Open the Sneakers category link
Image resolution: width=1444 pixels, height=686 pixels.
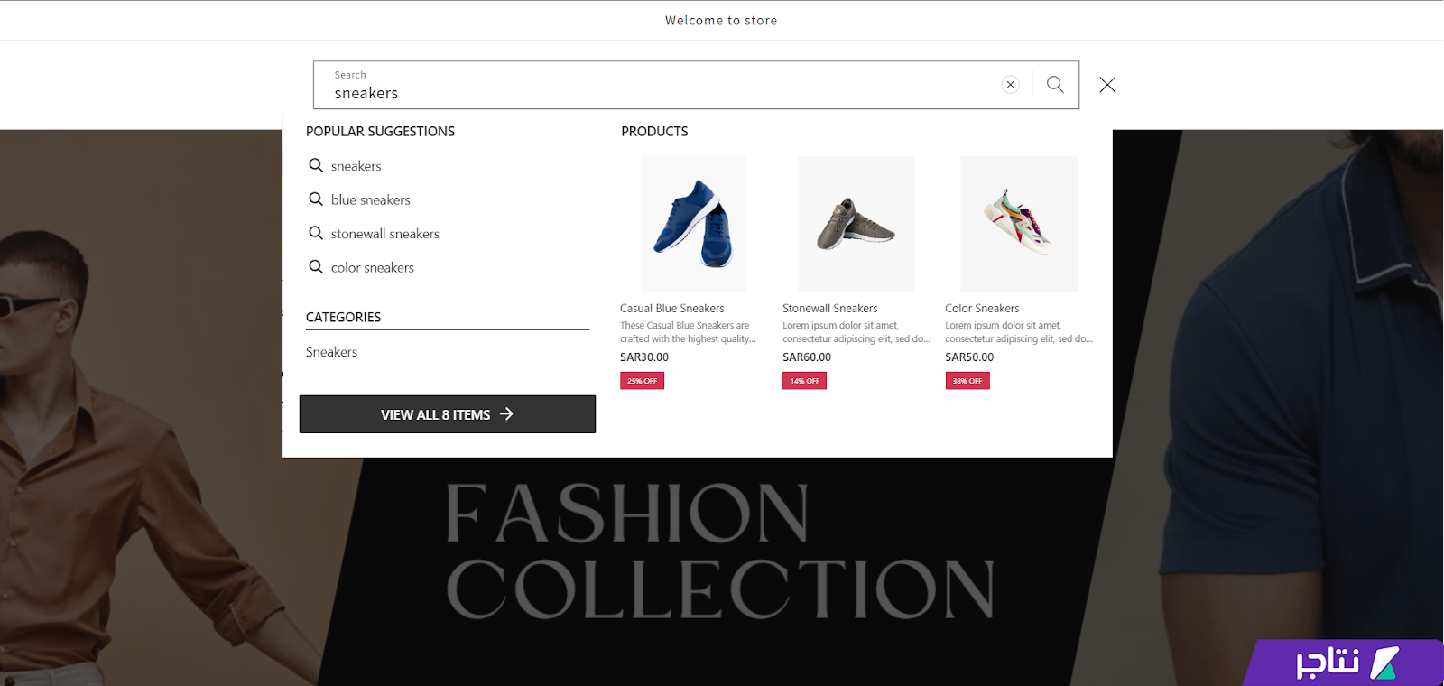[331, 352]
